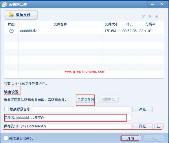Click the 保存到 path input field
The height and width of the screenshot is (143, 169).
click(x=74, y=126)
